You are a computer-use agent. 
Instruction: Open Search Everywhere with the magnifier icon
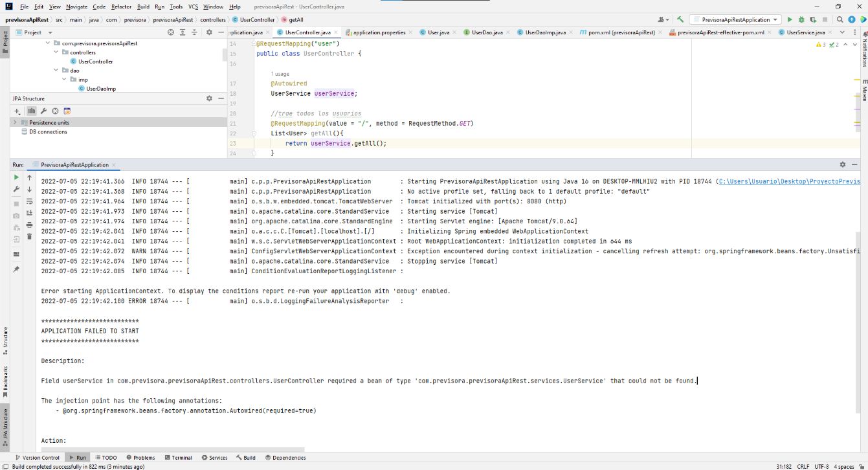pyautogui.click(x=839, y=19)
